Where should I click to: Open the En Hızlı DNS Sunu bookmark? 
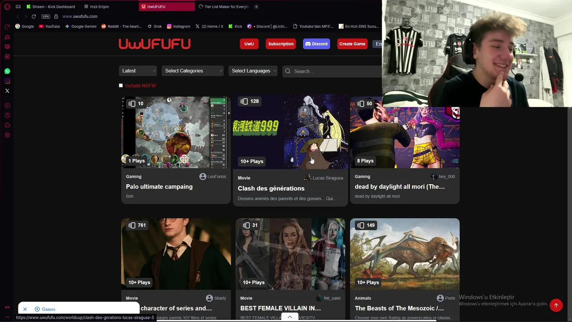[359, 26]
